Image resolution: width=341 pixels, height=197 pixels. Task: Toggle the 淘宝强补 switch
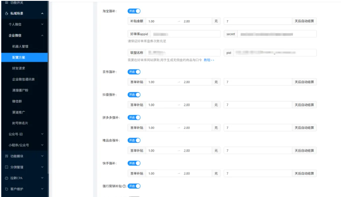134,11
